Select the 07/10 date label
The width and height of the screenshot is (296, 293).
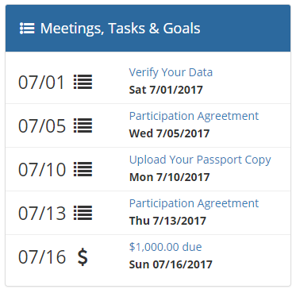(x=42, y=169)
